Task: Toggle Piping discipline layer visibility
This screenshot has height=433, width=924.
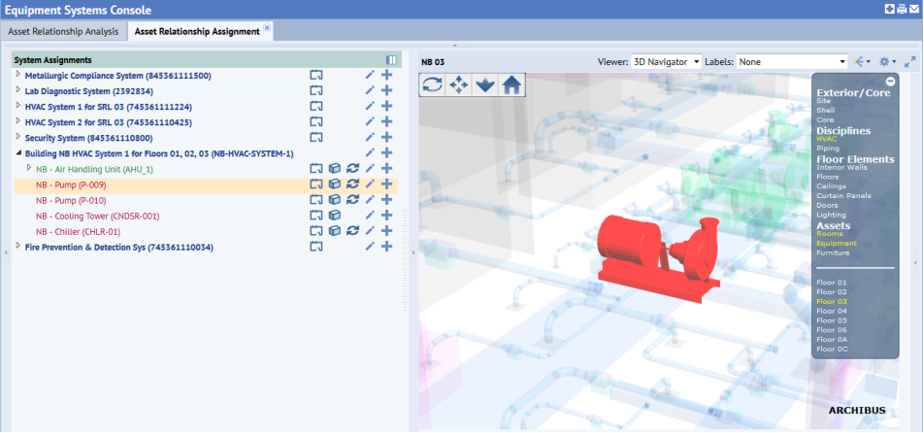Action: [x=828, y=149]
